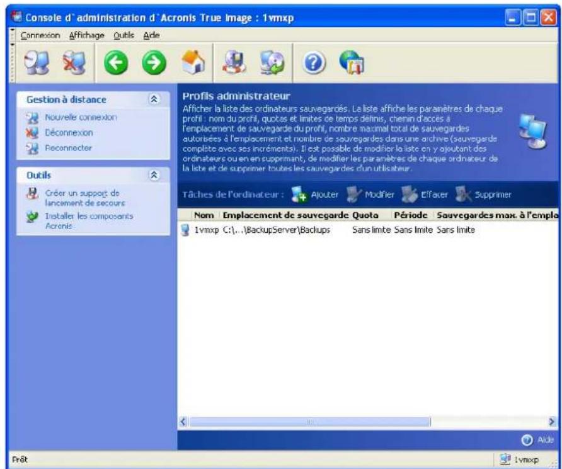
Task: Click the globe web support toolbar icon
Action: pos(352,63)
